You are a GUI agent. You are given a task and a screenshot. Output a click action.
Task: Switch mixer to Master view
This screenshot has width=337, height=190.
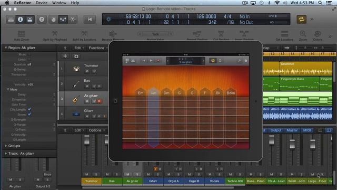point(292,130)
